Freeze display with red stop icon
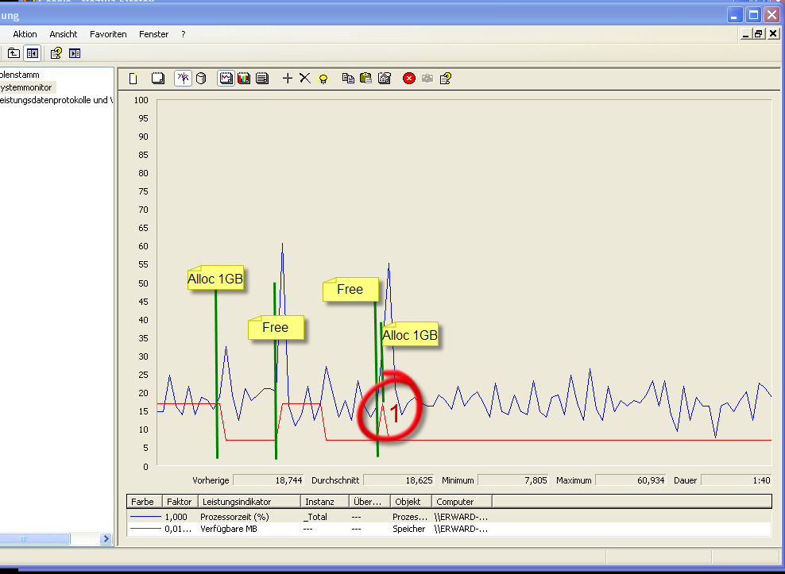This screenshot has width=785, height=574. click(409, 78)
